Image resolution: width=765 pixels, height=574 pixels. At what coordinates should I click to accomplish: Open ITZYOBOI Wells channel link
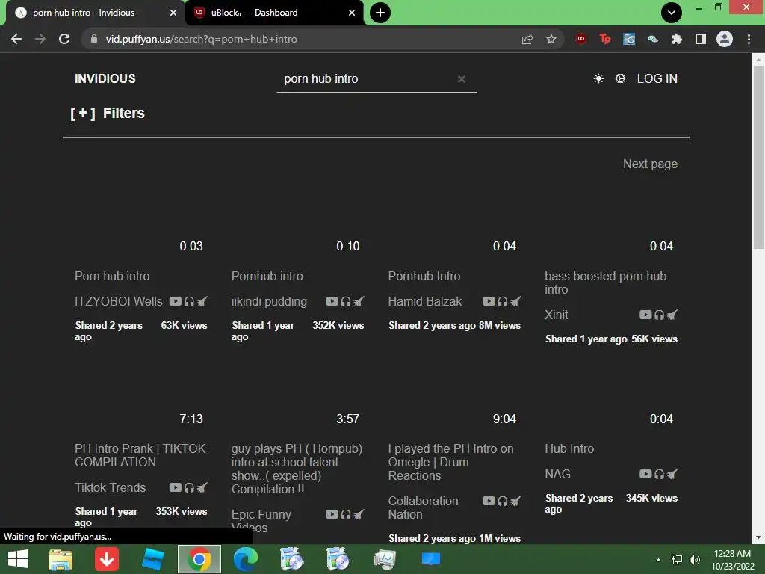coord(119,302)
